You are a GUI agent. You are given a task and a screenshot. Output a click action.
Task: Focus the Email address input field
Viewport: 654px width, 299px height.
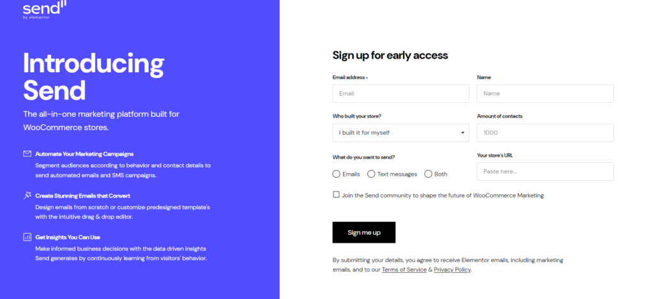[400, 93]
